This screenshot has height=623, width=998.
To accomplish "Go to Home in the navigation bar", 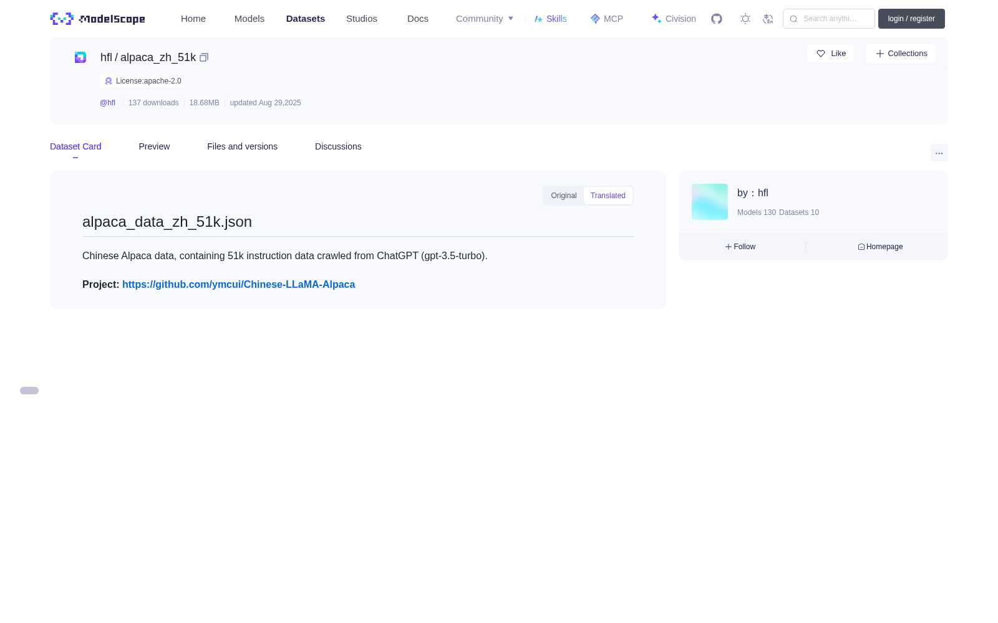I will coord(193,19).
